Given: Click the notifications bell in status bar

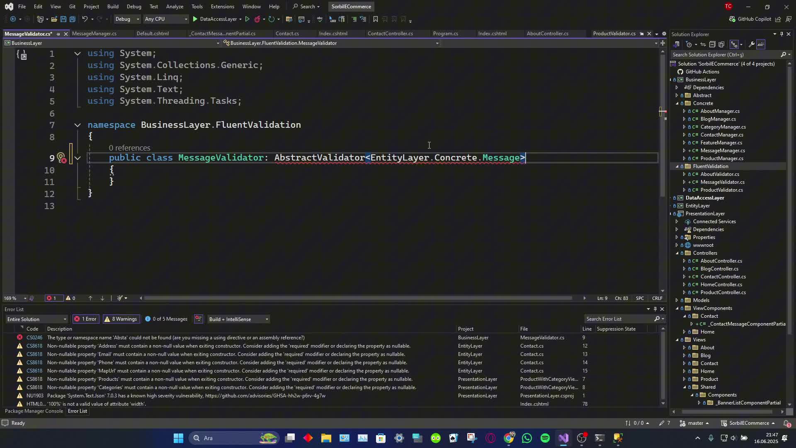Looking at the screenshot, I should [786, 423].
